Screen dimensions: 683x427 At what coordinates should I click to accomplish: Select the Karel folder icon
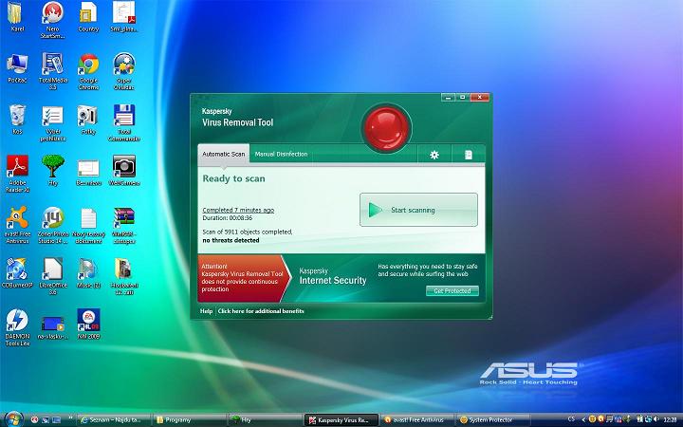tap(17, 17)
